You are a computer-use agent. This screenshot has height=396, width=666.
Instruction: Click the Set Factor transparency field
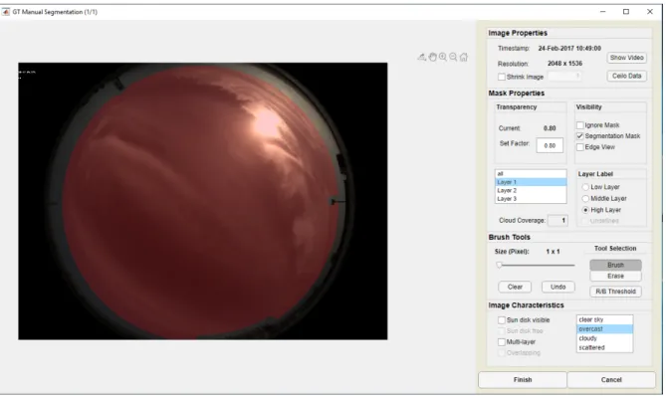pyautogui.click(x=550, y=145)
